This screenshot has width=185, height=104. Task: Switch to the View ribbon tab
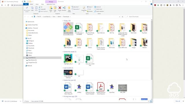click(x=42, y=4)
